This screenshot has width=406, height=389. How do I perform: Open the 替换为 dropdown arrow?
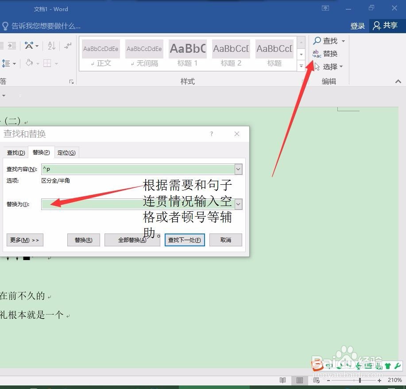[238, 204]
